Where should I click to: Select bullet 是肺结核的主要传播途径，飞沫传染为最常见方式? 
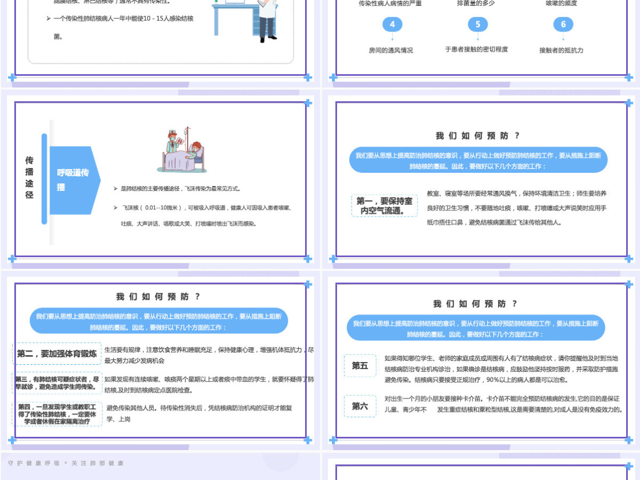pyautogui.click(x=177, y=189)
